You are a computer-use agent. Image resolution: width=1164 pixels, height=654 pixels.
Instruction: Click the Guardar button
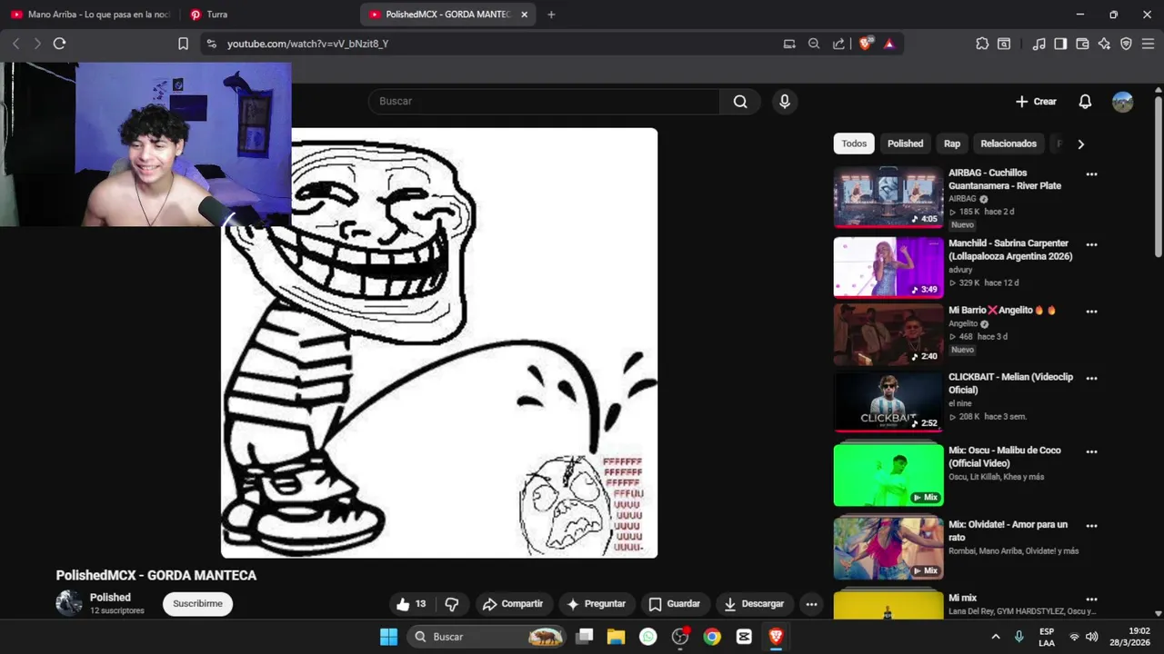coord(675,604)
